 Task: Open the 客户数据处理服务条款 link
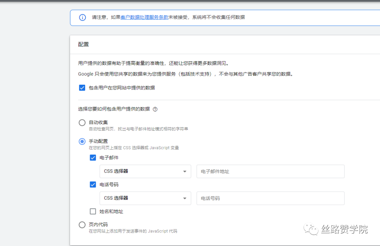pyautogui.click(x=145, y=17)
